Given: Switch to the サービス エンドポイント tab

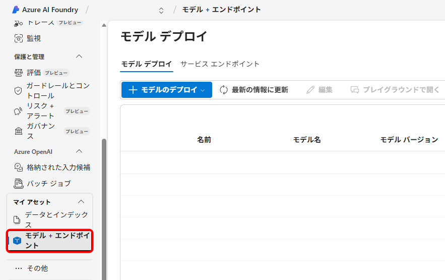Looking at the screenshot, I should click(220, 64).
